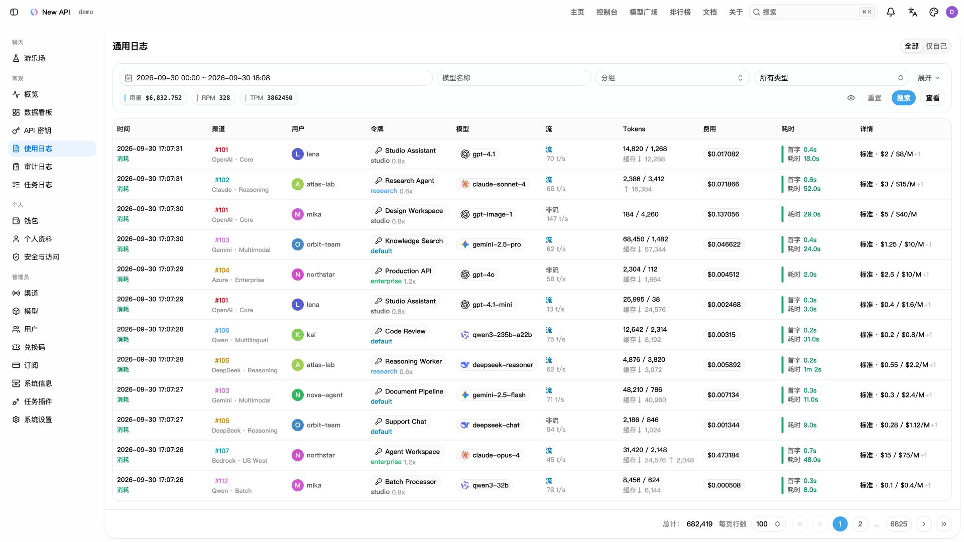Open 任务日志 in the sidebar
This screenshot has height=542, width=964.
click(52, 185)
